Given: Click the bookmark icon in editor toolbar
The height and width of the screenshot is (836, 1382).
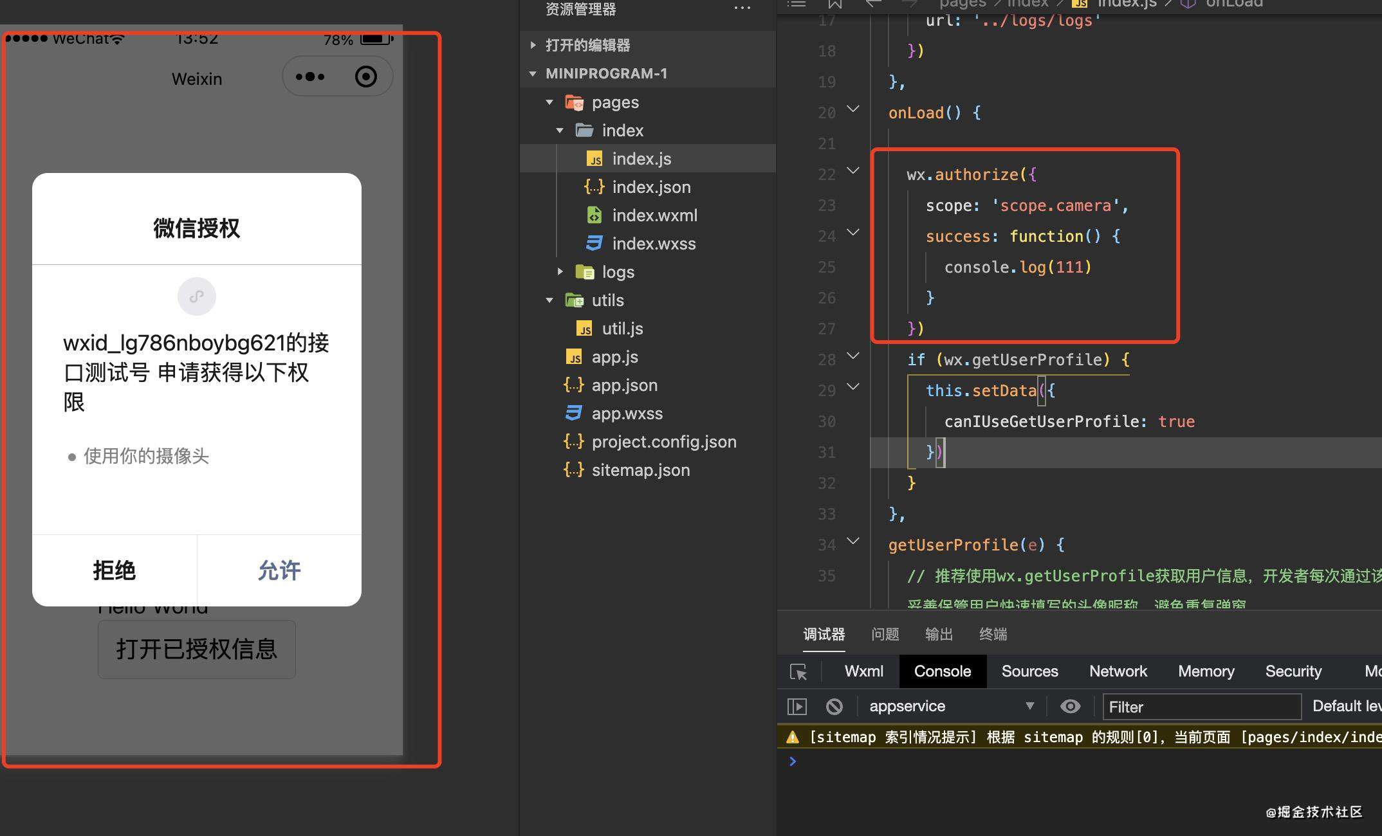Looking at the screenshot, I should (835, 4).
